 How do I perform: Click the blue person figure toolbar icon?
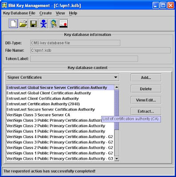click(44, 23)
